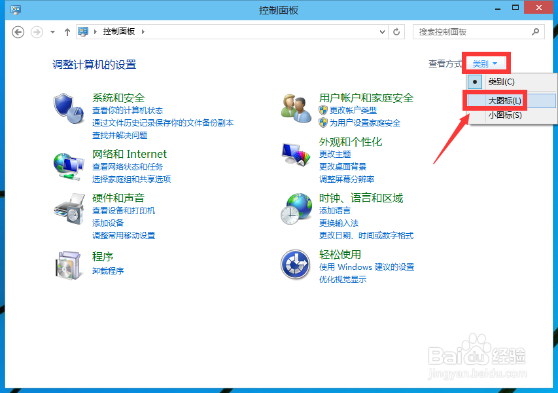The width and height of the screenshot is (558, 393).
Task: Open the 程序 category heading
Action: coord(103,257)
